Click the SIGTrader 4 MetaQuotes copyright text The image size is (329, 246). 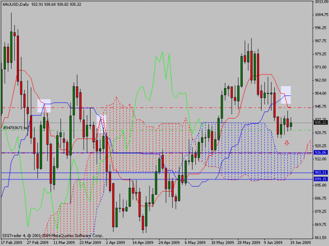(53, 236)
